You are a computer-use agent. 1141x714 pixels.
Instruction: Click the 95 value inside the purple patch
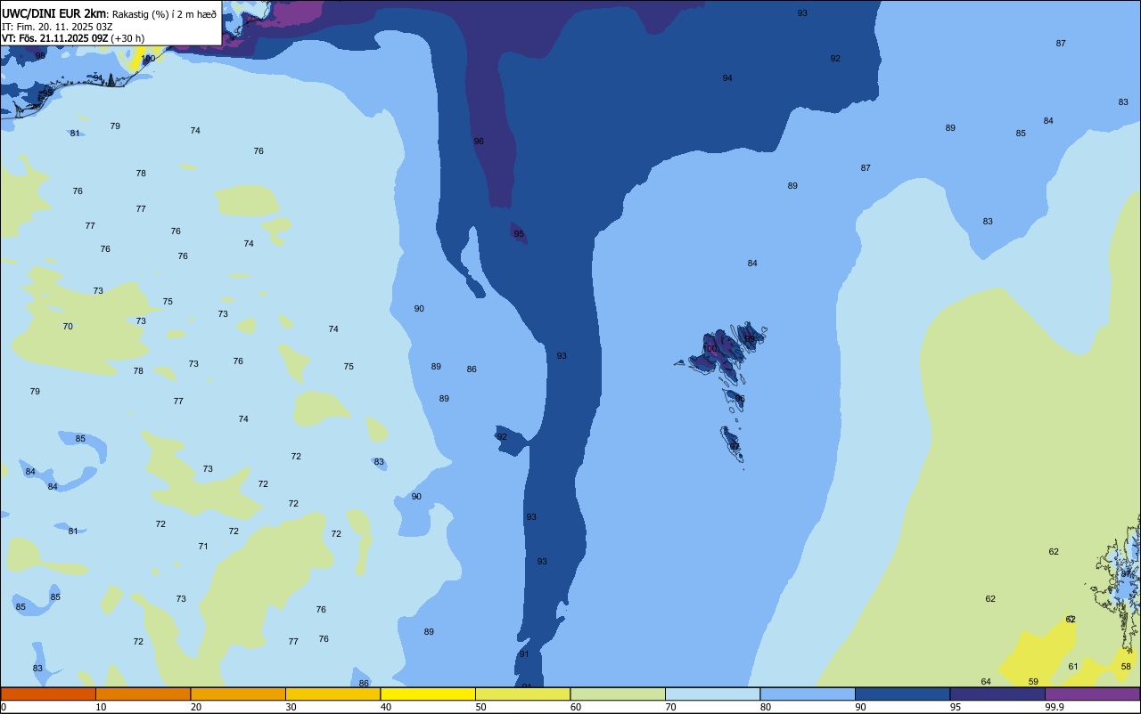(x=519, y=234)
